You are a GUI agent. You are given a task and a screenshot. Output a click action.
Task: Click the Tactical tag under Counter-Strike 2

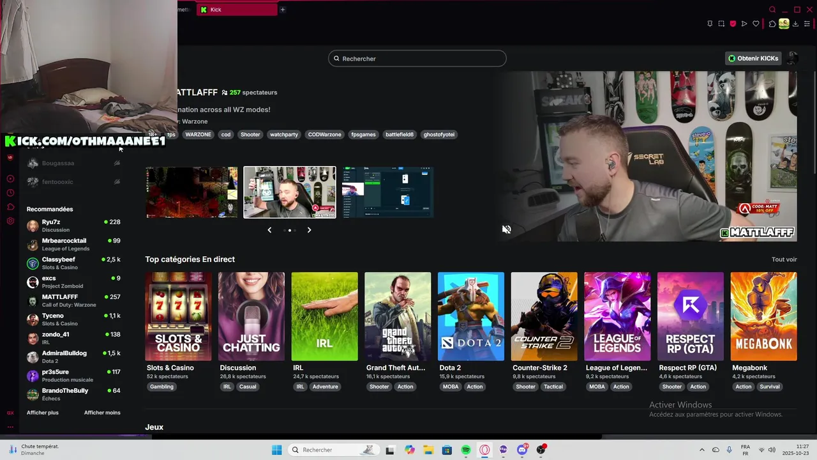[553, 387]
